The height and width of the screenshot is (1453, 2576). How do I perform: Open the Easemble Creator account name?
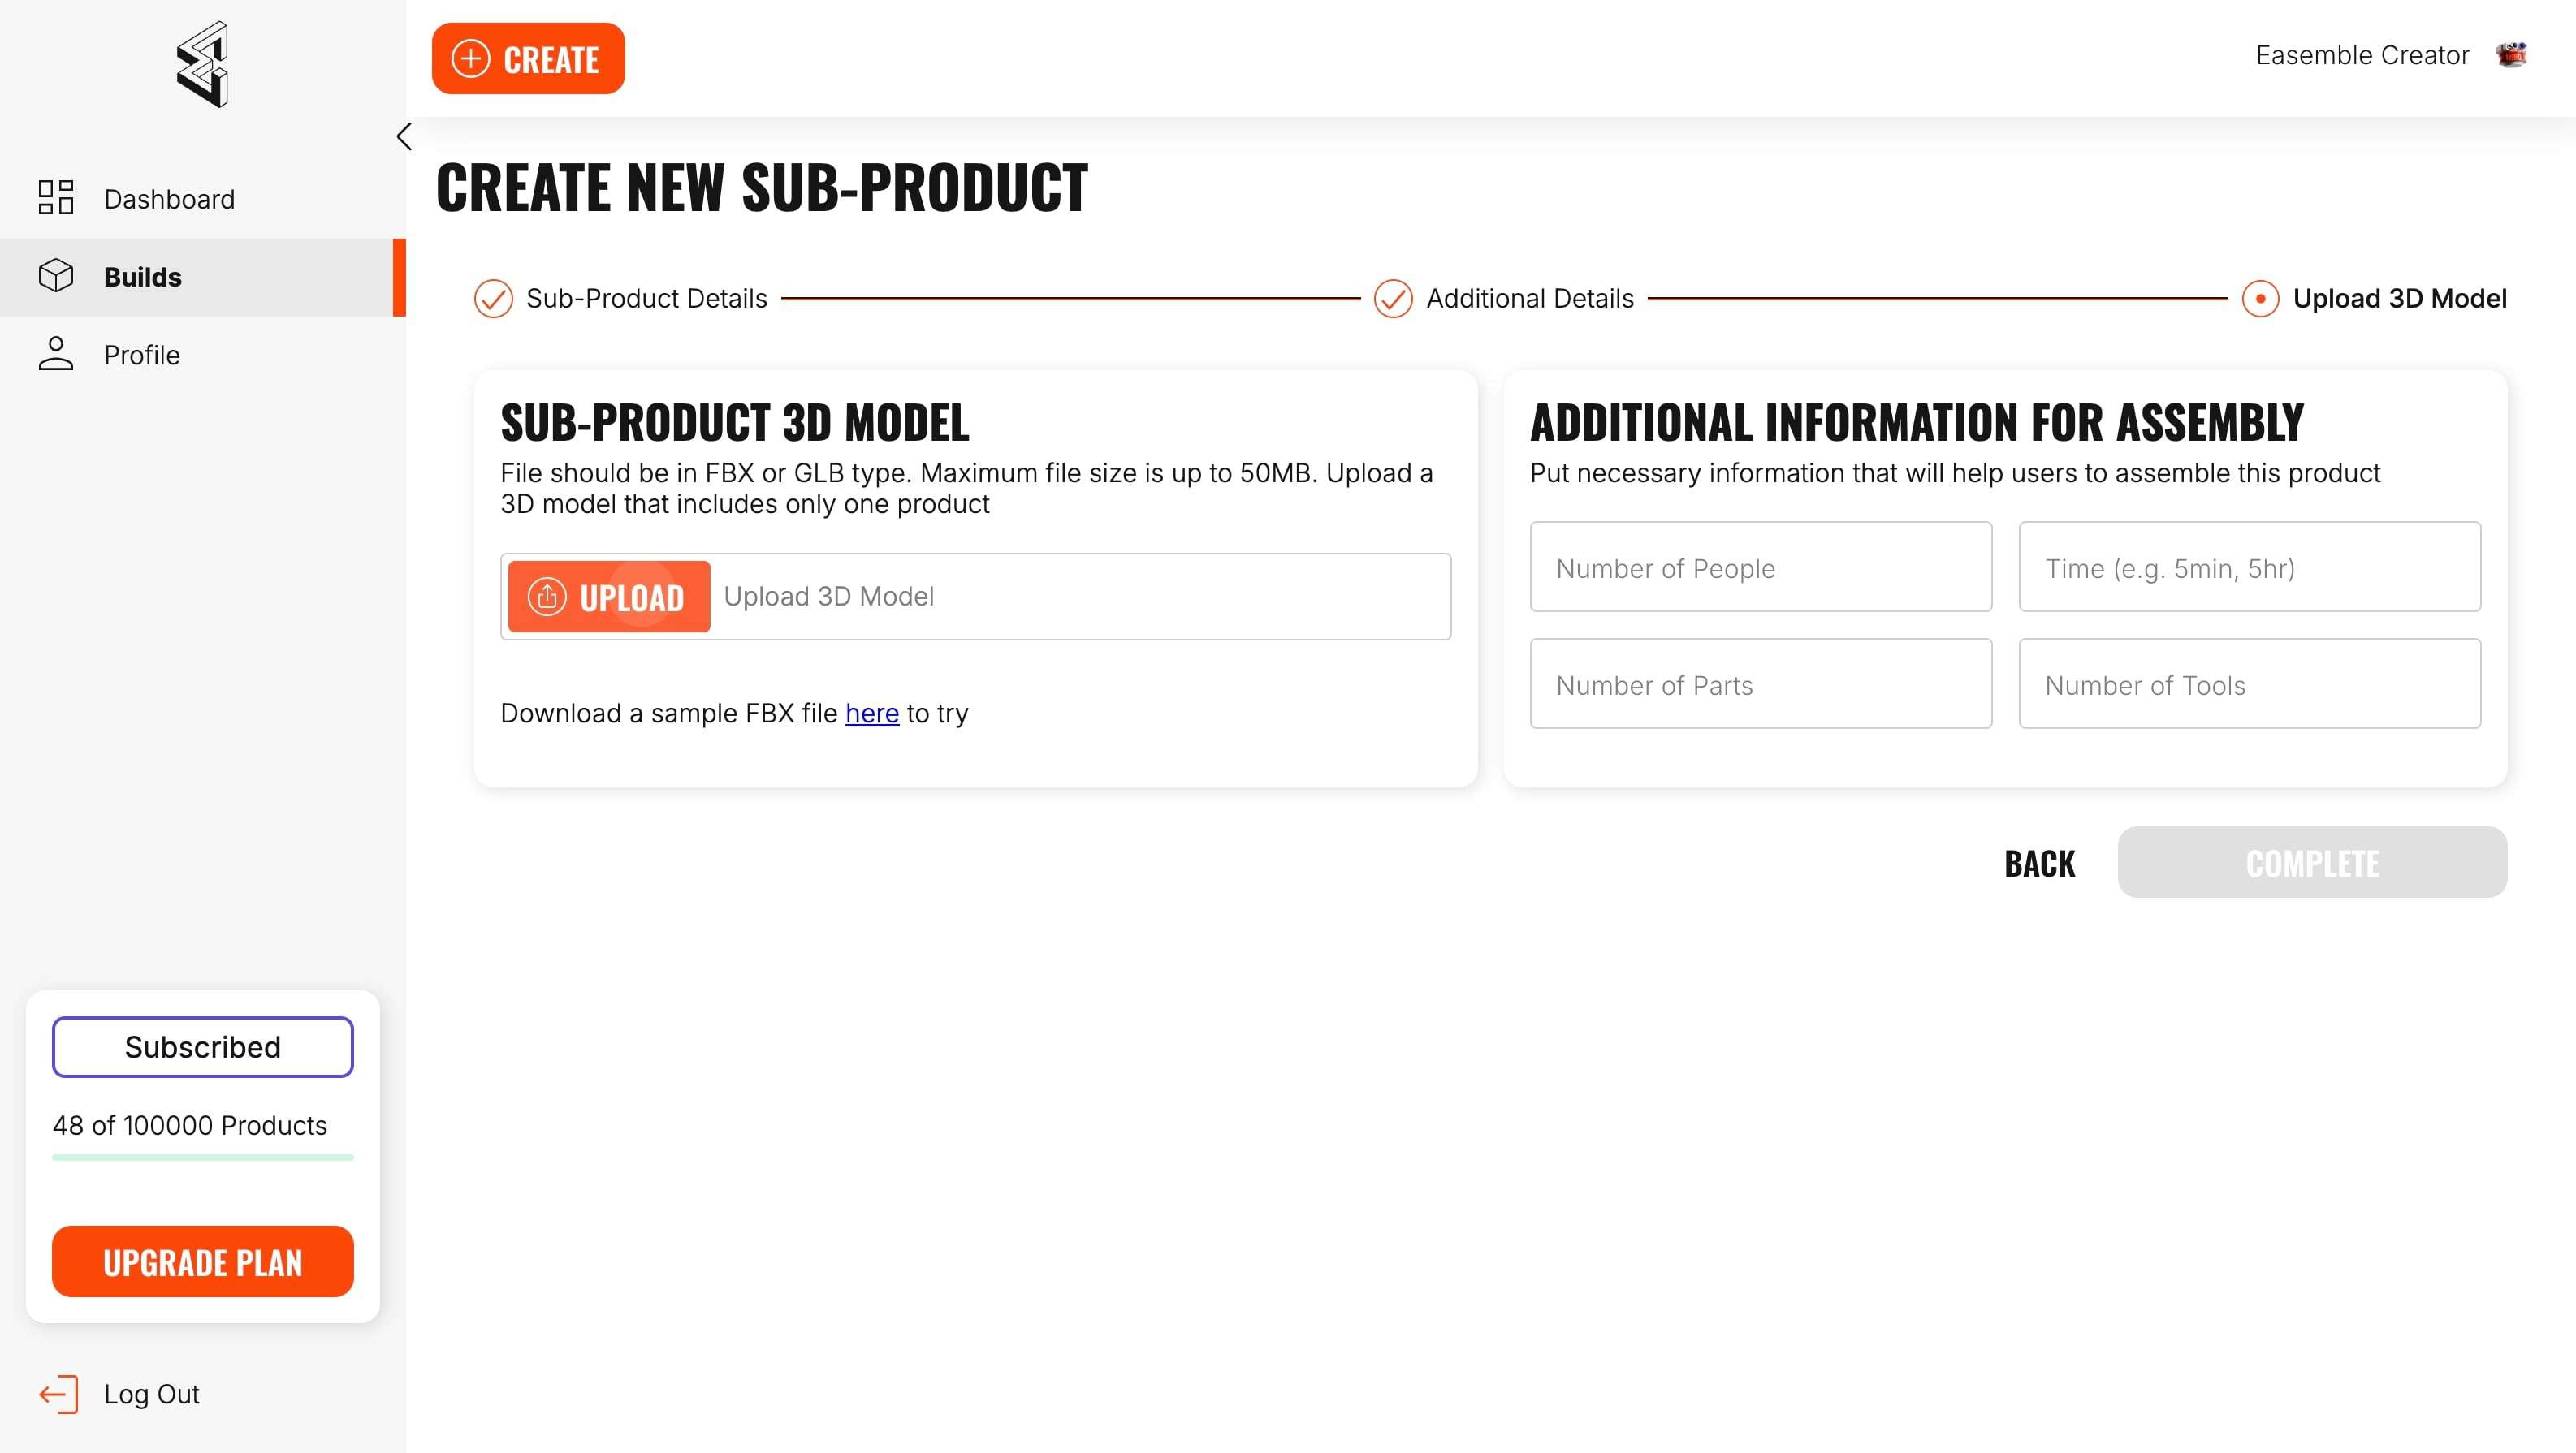2362,55
